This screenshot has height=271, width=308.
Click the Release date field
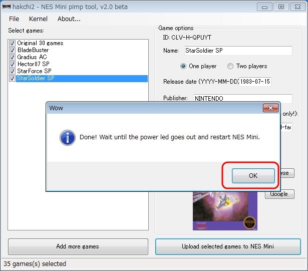coord(255,82)
